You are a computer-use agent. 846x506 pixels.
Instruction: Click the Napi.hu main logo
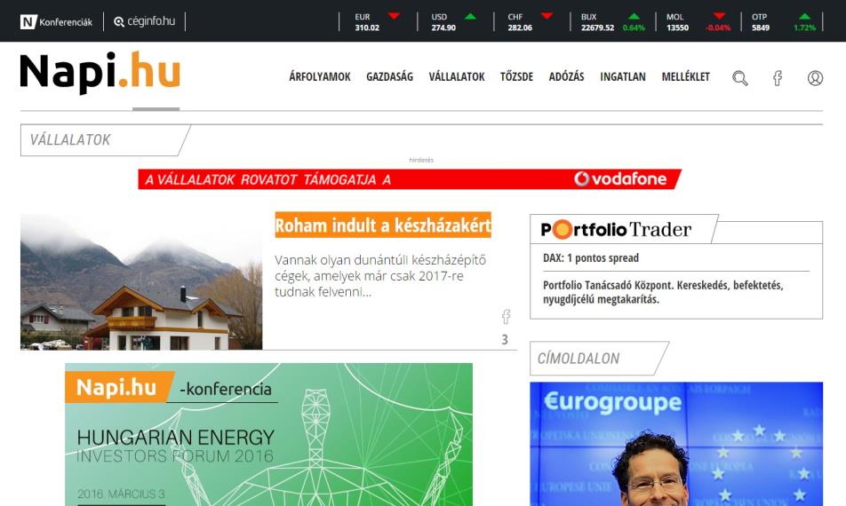[100, 73]
